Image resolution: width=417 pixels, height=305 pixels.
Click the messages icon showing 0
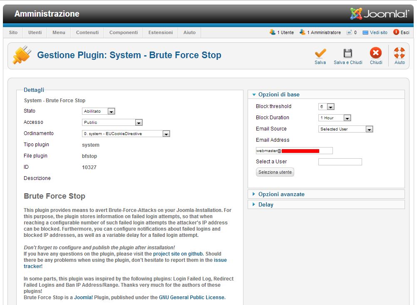pyautogui.click(x=349, y=32)
